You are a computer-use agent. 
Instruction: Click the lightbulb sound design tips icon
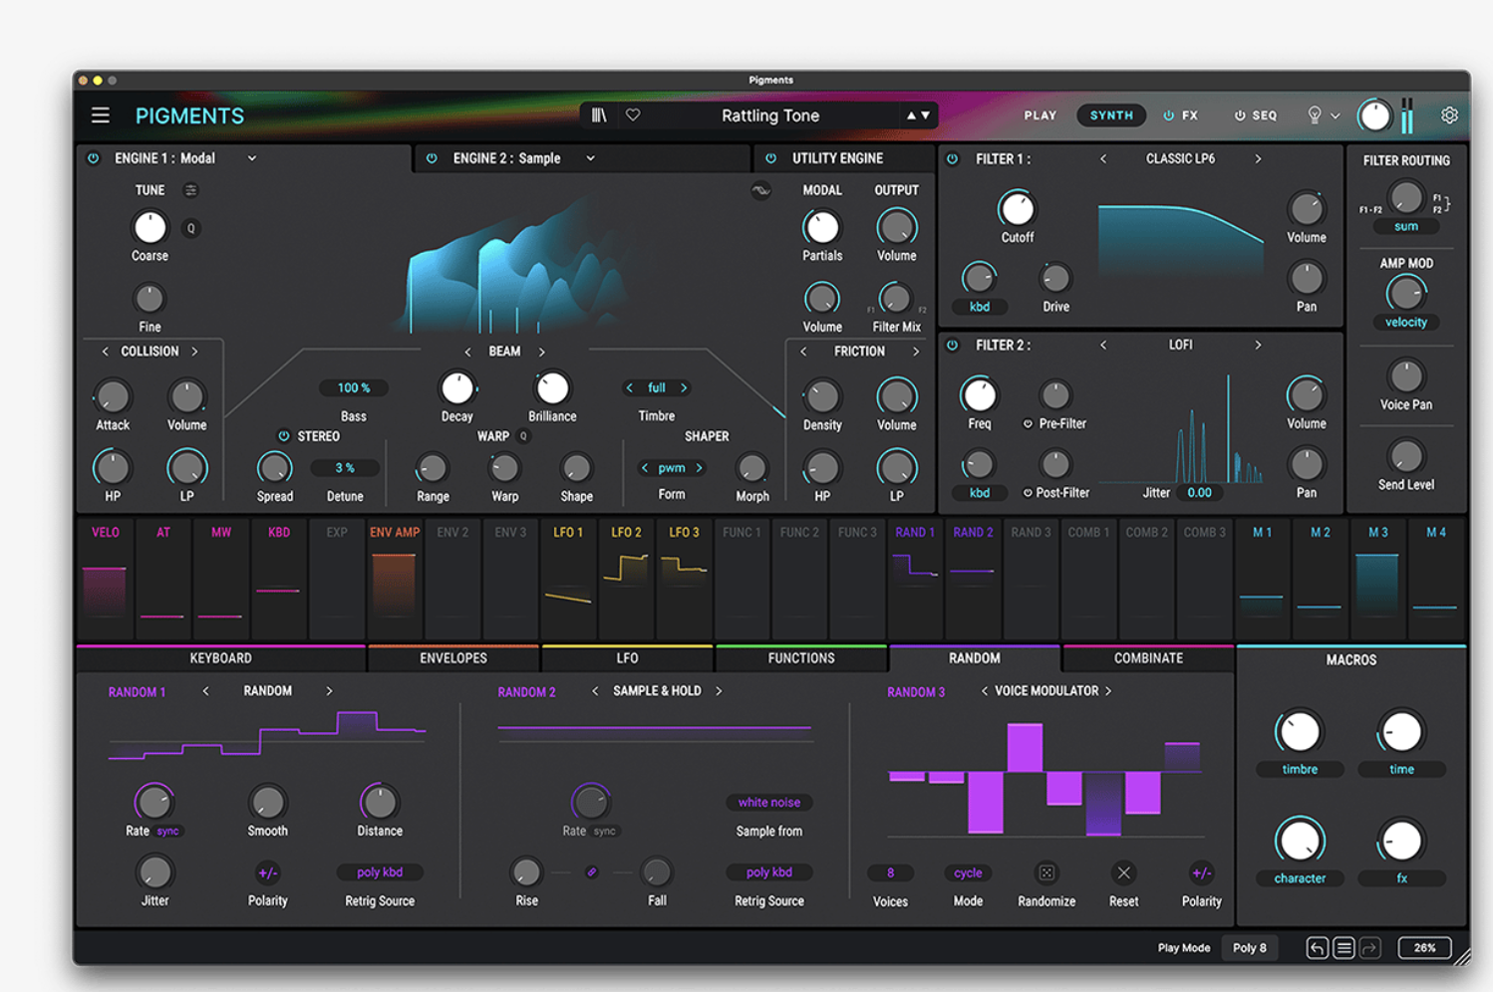(1315, 116)
